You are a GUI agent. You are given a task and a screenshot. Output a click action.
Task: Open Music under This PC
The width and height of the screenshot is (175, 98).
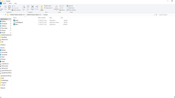(x=3, y=57)
